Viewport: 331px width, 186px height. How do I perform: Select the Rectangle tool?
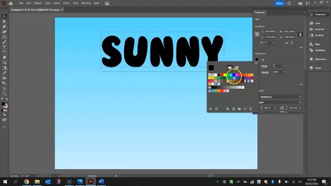point(4,37)
